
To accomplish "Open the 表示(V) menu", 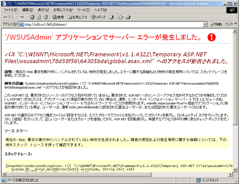I will click(43, 10).
